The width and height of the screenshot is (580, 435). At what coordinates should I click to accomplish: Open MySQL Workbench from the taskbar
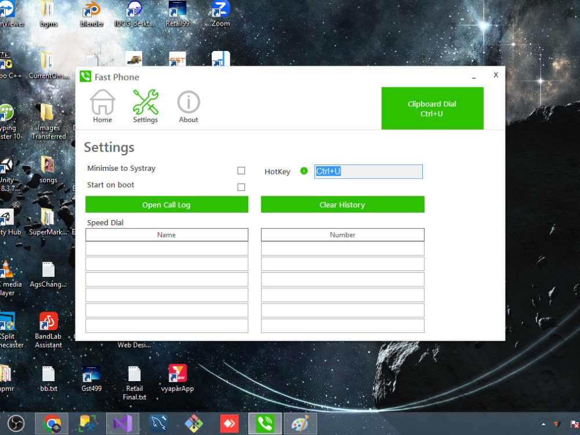pyautogui.click(x=158, y=423)
